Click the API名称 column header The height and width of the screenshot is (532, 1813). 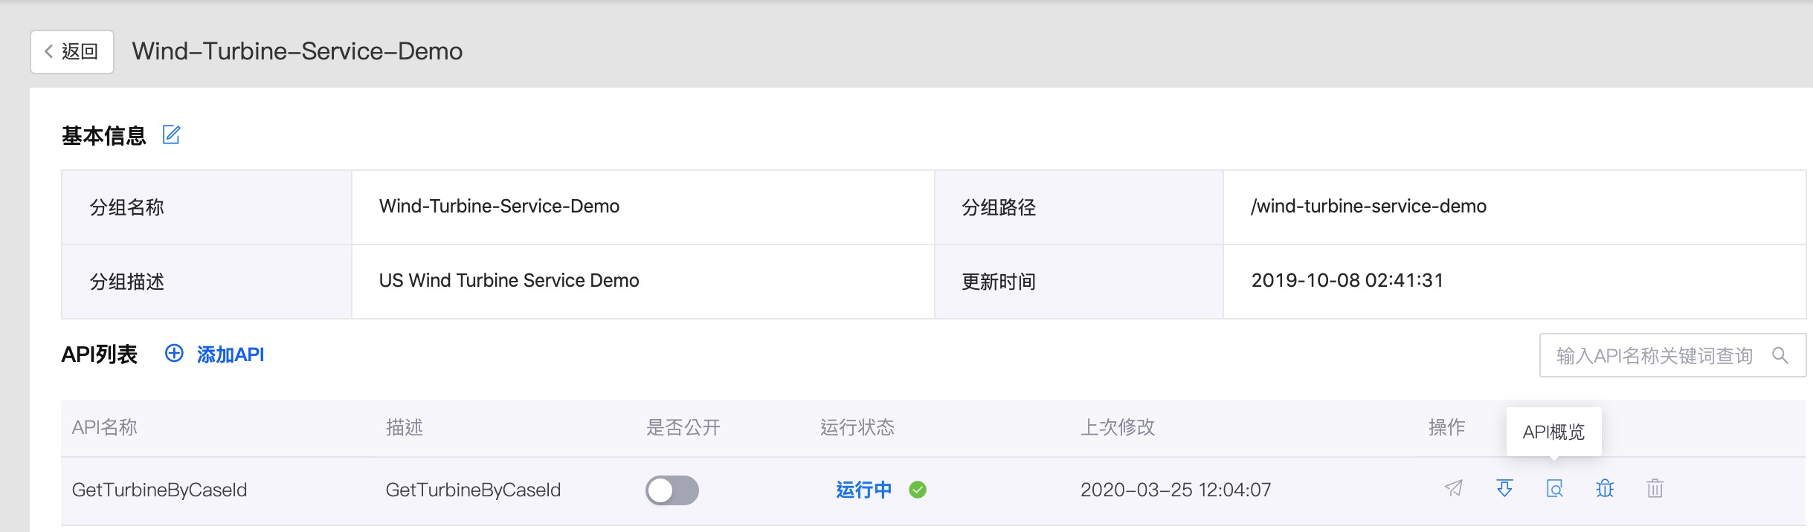(105, 427)
